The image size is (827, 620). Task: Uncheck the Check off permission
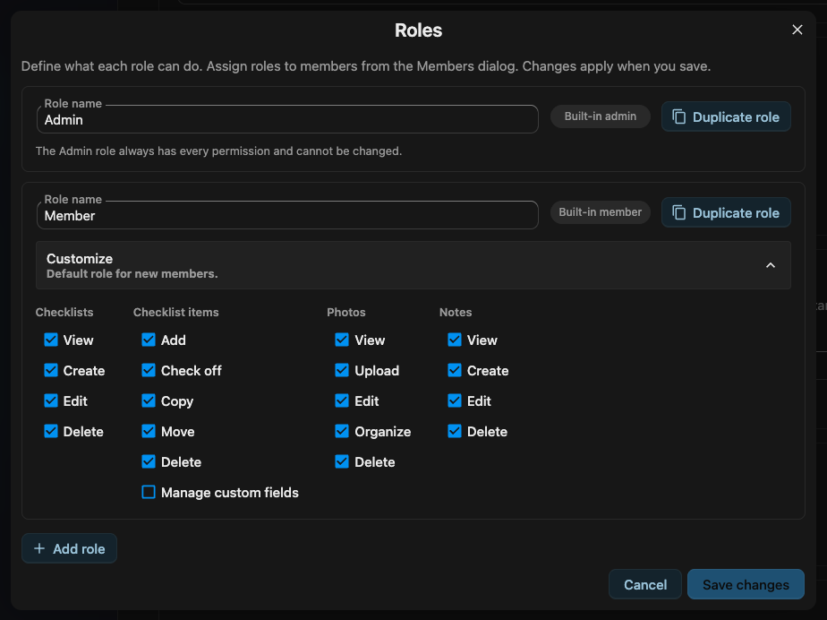click(149, 370)
